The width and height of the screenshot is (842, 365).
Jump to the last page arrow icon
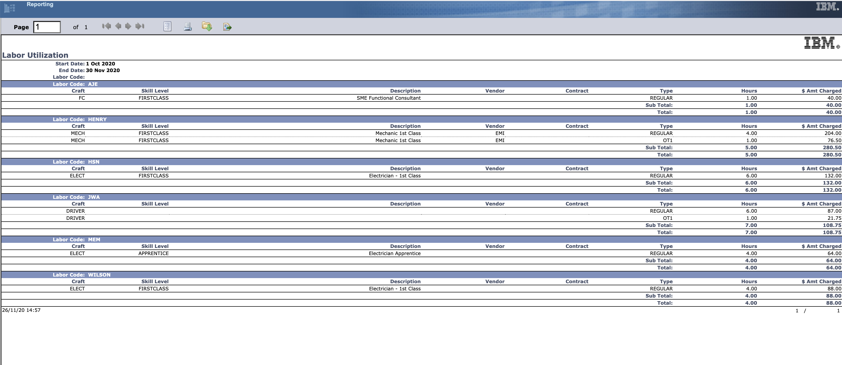[139, 27]
